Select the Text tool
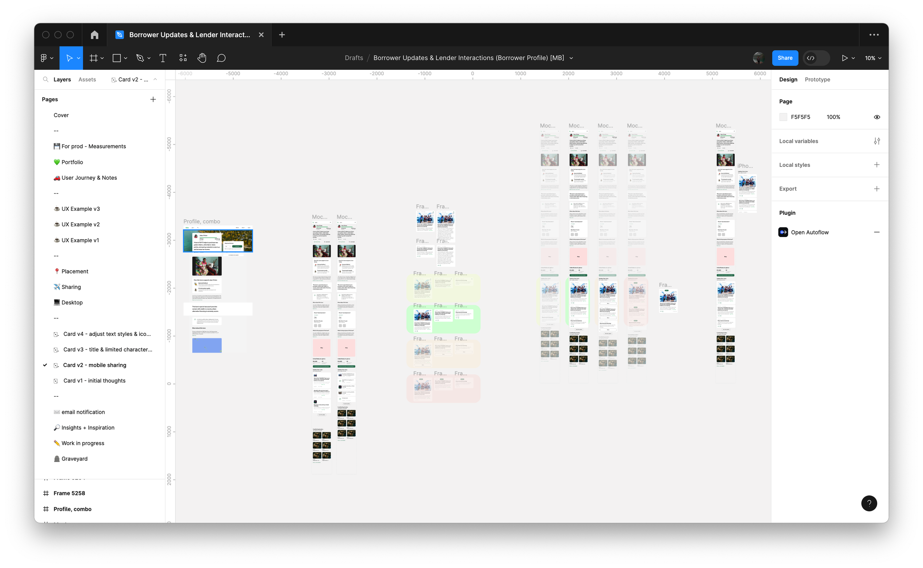This screenshot has height=568, width=923. [x=163, y=58]
